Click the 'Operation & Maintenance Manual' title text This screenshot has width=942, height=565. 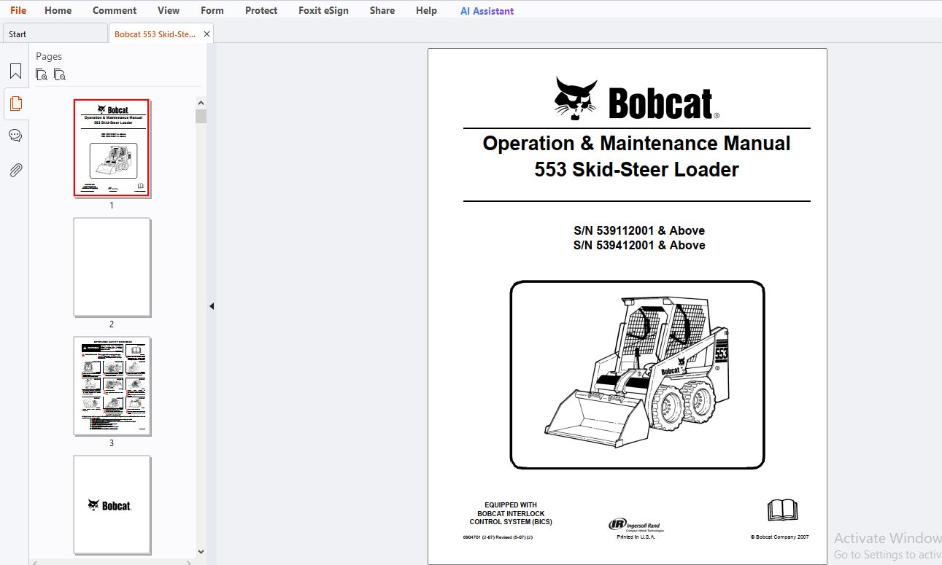636,143
